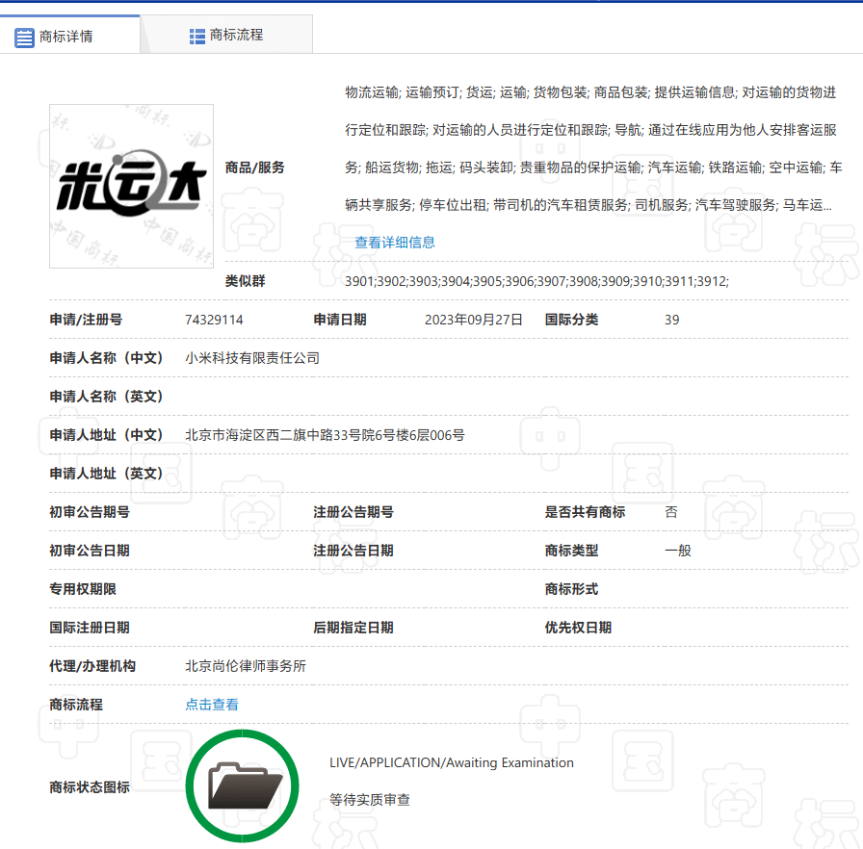The image size is (863, 849).
Task: Click the 商品/服务 field label
Action: (255, 167)
